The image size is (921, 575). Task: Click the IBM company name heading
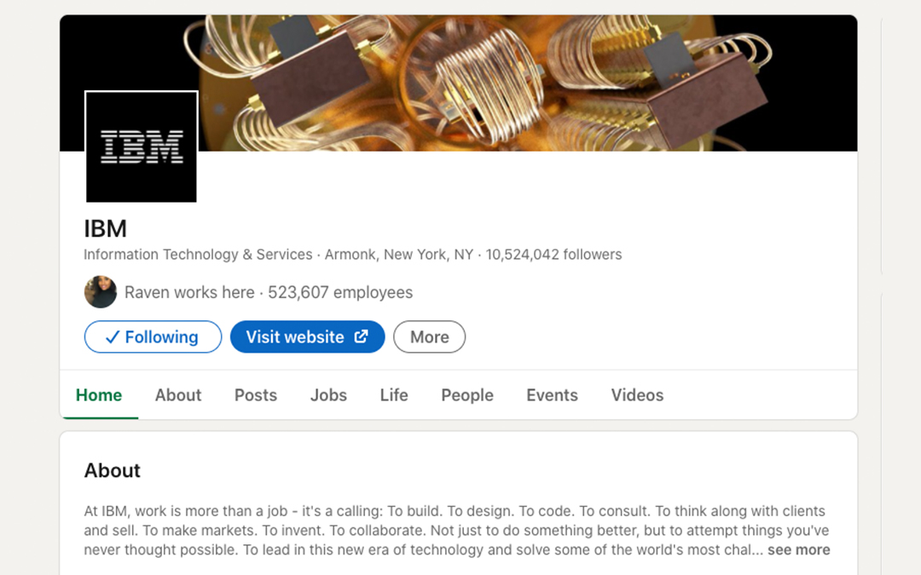[x=105, y=228]
